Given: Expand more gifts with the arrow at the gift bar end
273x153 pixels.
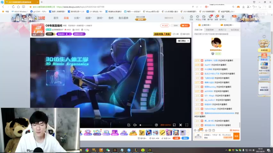Looking at the screenshot, I should (188, 133).
